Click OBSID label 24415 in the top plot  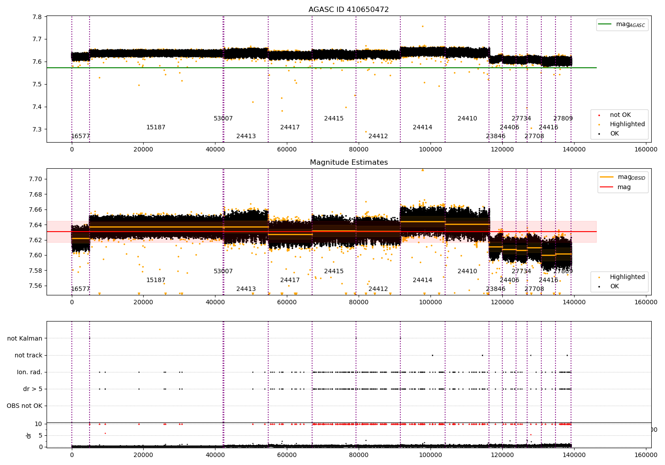[334, 119]
